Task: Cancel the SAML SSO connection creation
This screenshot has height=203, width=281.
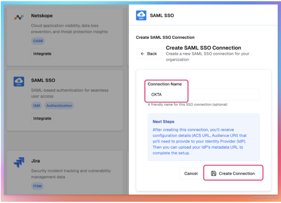Action: pos(191,173)
